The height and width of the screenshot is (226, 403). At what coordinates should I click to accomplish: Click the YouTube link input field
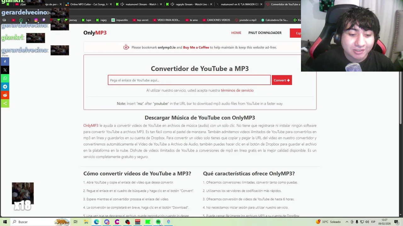[x=189, y=80]
